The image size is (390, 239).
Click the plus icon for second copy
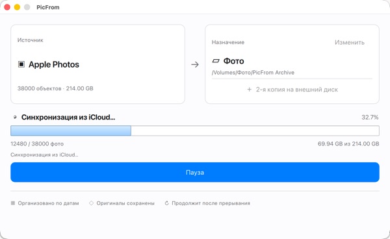pyautogui.click(x=249, y=90)
